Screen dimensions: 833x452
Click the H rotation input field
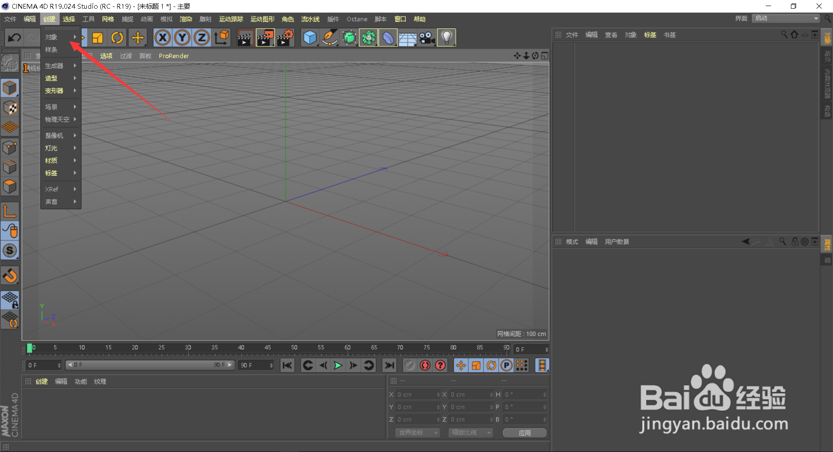click(525, 394)
